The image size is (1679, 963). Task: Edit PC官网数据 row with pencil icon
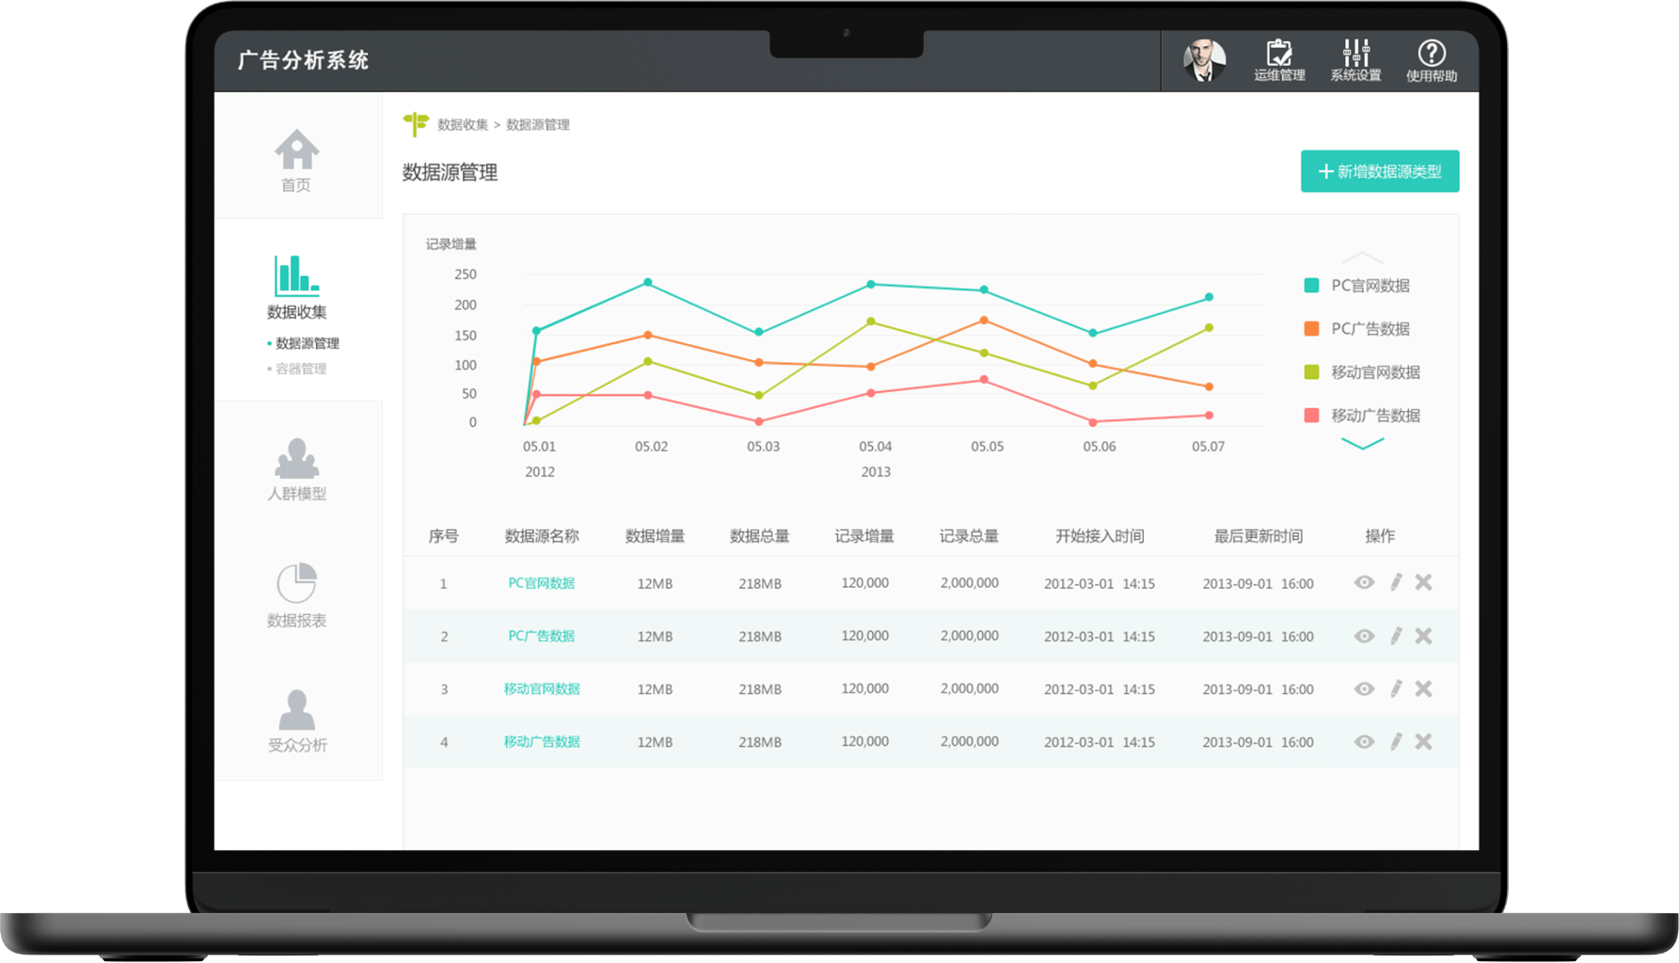pyautogui.click(x=1396, y=583)
